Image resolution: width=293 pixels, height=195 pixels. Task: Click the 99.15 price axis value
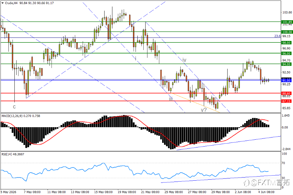tap(286, 36)
